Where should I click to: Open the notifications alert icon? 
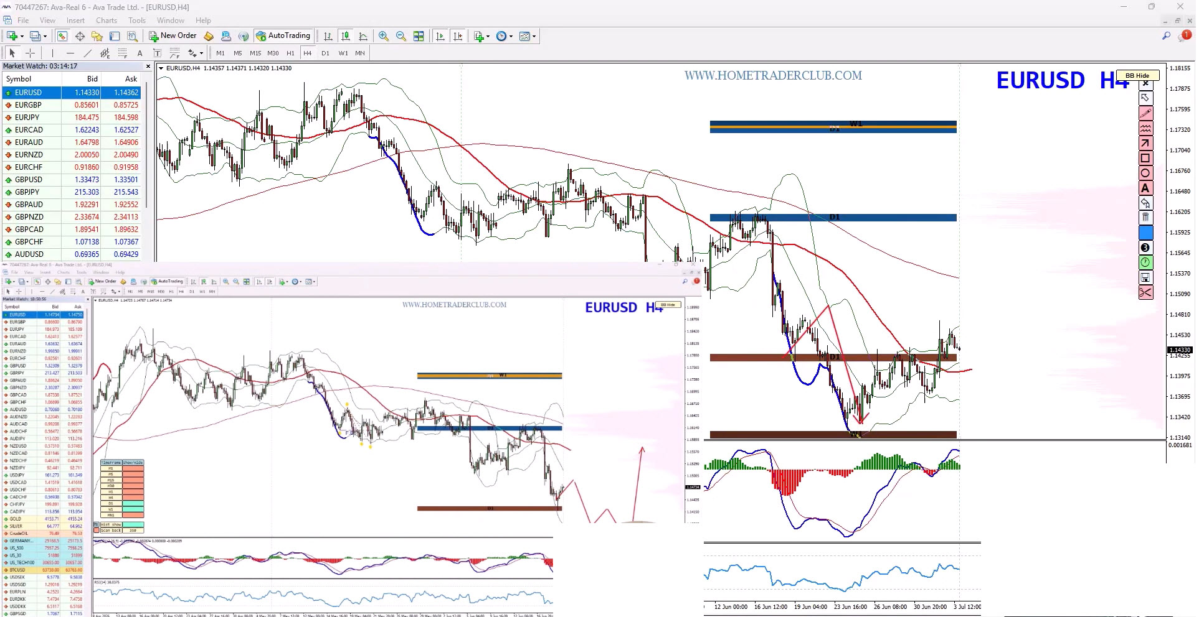coord(1183,36)
